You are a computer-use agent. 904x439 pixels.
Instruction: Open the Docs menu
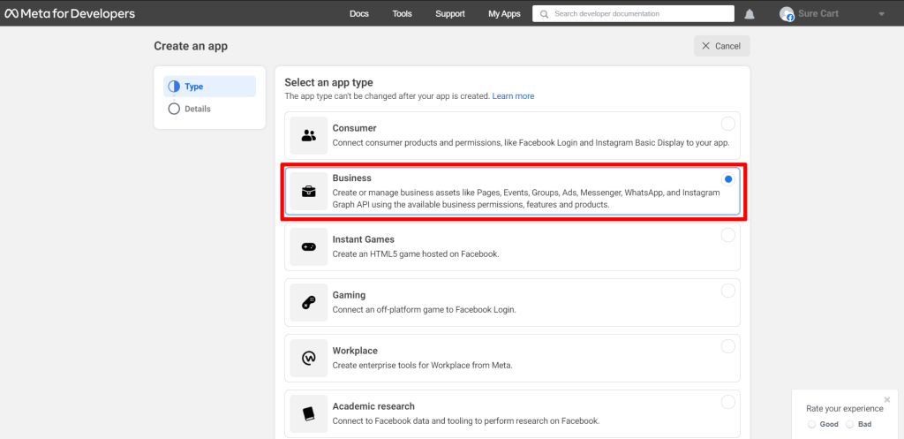coord(359,14)
